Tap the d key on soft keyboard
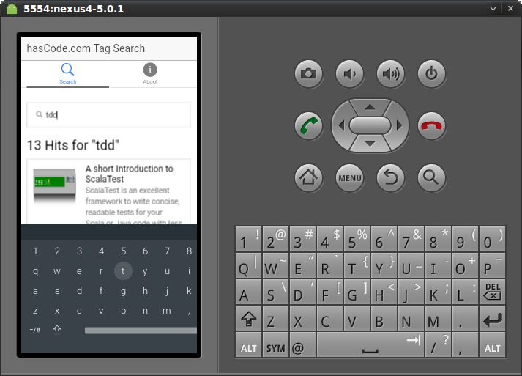This screenshot has height=376, width=522. [79, 291]
